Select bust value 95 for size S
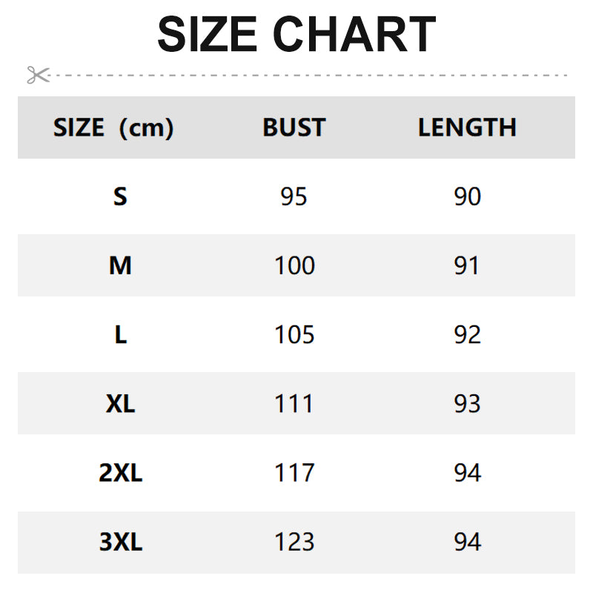 (294, 196)
